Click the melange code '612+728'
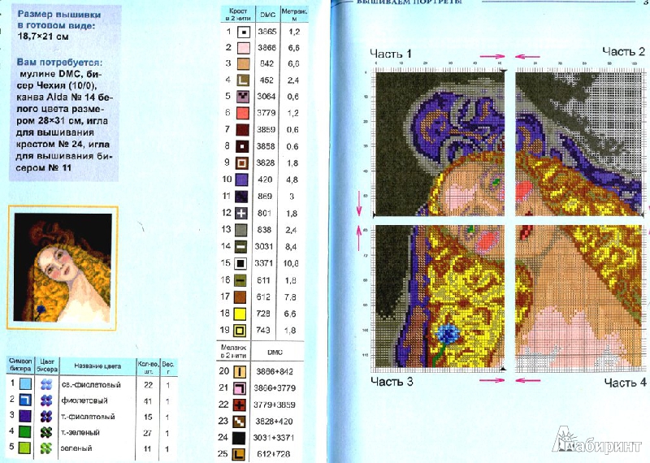 tap(274, 454)
